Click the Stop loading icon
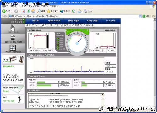Screen dimensions: 157x113 (x=23, y=11)
